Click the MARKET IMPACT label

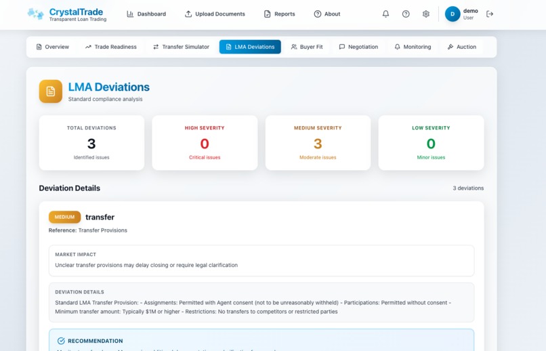(x=76, y=255)
